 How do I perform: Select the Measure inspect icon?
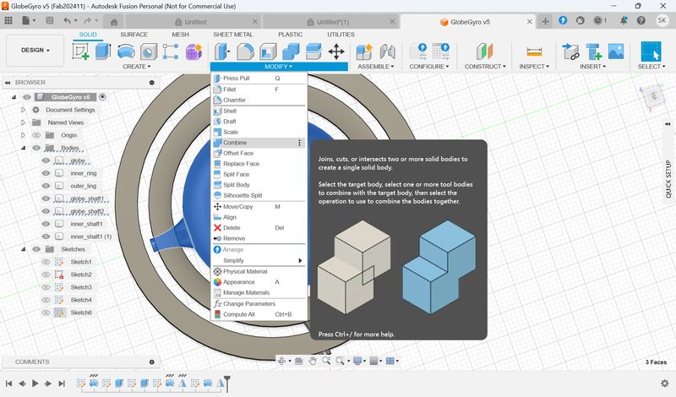pos(534,52)
